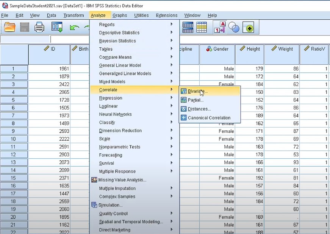Select the RatioV column header
The height and width of the screenshot is (234, 330).
pyautogui.click(x=314, y=55)
